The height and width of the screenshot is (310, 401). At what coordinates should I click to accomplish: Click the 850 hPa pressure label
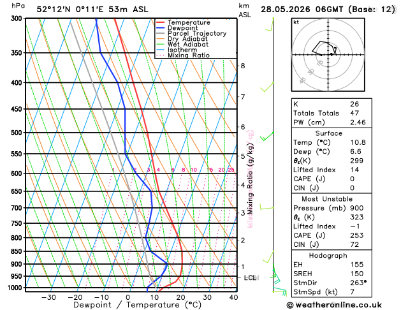[18, 251]
